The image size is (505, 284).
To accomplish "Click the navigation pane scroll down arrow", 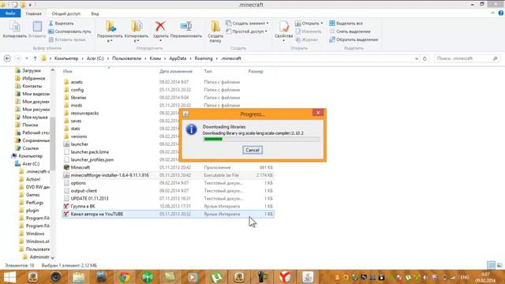I will 53,258.
